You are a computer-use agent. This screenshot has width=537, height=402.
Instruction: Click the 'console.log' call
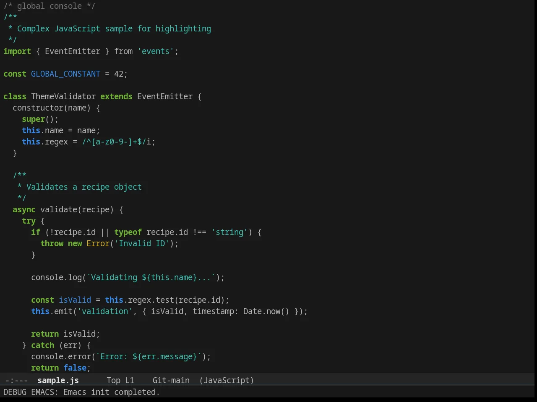[x=56, y=277]
